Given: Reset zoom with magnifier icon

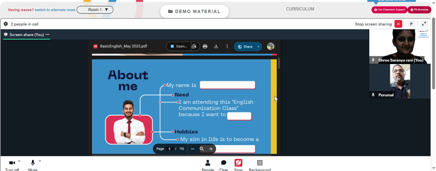Looking at the screenshot, I should coord(202,149).
